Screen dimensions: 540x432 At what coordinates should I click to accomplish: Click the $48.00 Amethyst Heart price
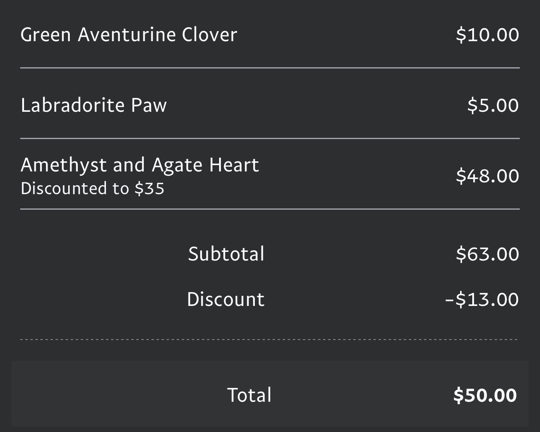(x=487, y=176)
